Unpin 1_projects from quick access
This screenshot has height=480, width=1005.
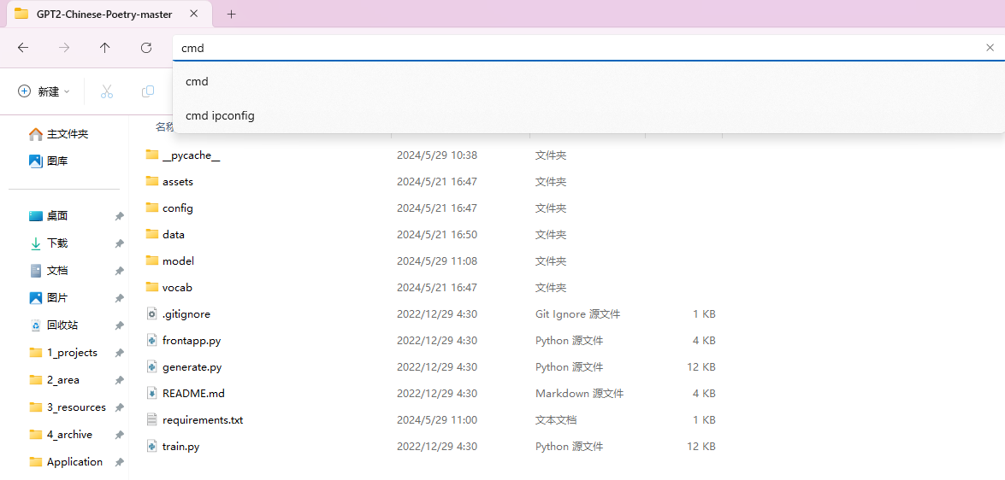(119, 354)
